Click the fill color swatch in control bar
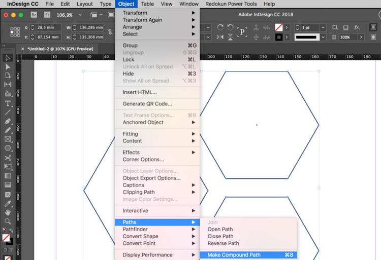 (x=278, y=27)
